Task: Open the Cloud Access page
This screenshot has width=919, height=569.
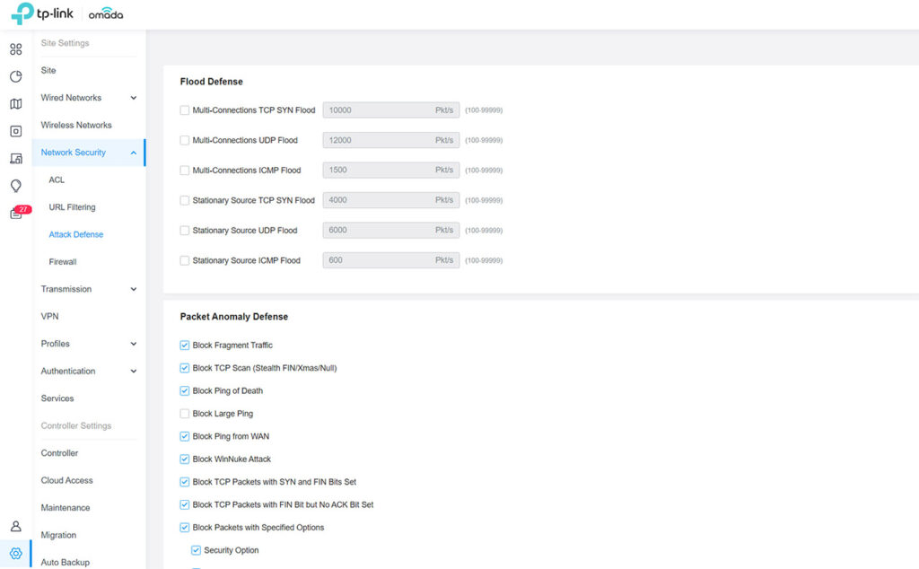Action: [66, 480]
